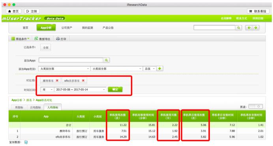Click the green forward arrow button
The image size is (273, 146).
pos(256,28)
